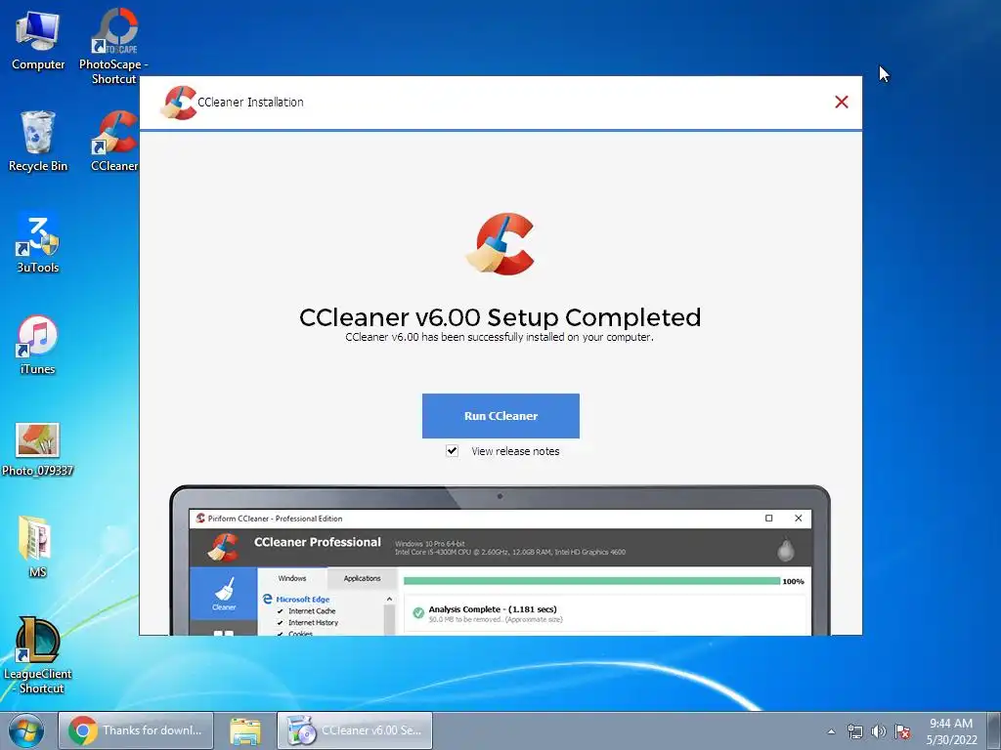The width and height of the screenshot is (1001, 750).
Task: Select the iTunes desktop icon
Action: [38, 345]
